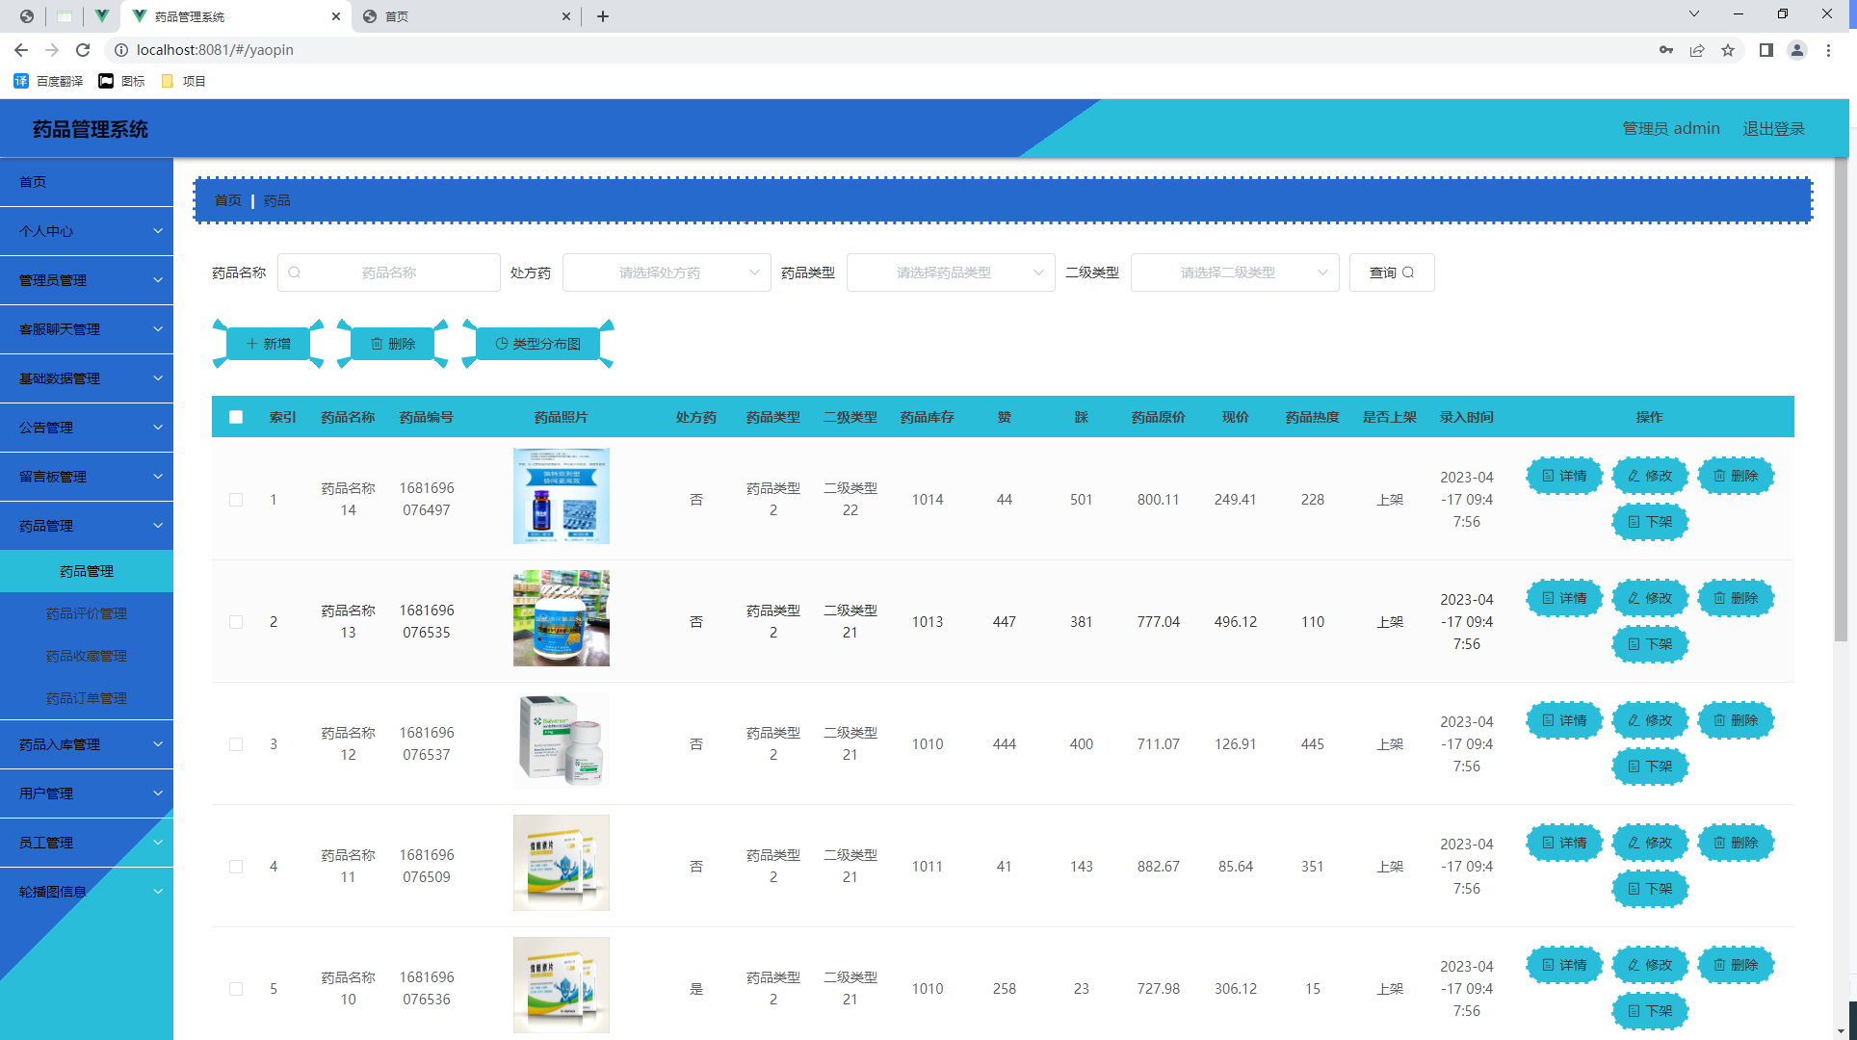Open 药品订单管理 in the sidebar
The image size is (1857, 1040).
pyautogui.click(x=87, y=697)
